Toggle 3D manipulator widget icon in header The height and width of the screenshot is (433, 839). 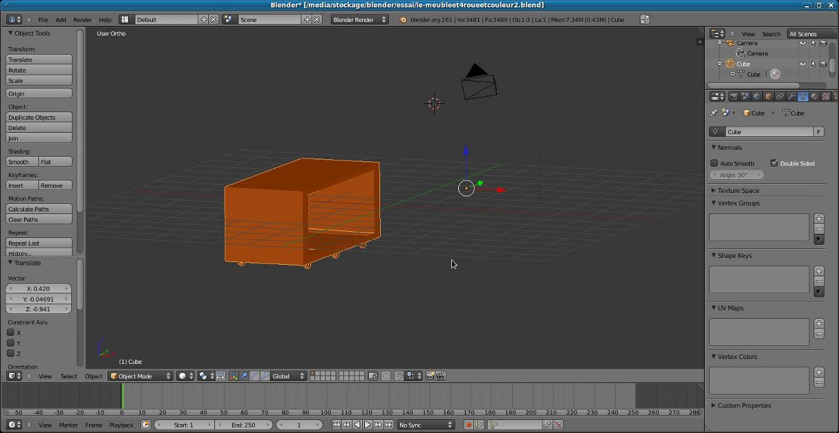234,376
